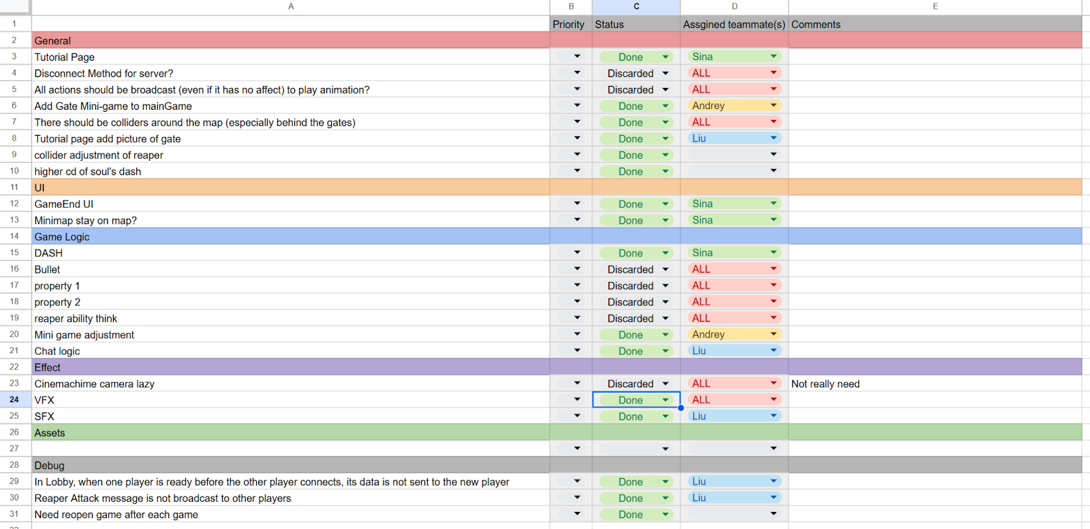Expand the Liu teammate dropdown for SFX row
The image size is (1090, 529).
pos(773,417)
